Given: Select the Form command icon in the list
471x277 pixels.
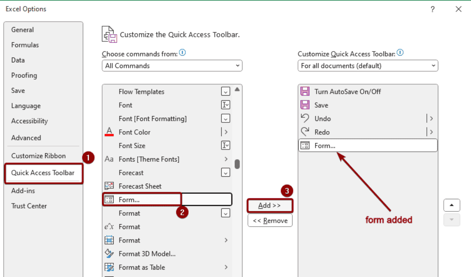Looking at the screenshot, I should (109, 199).
